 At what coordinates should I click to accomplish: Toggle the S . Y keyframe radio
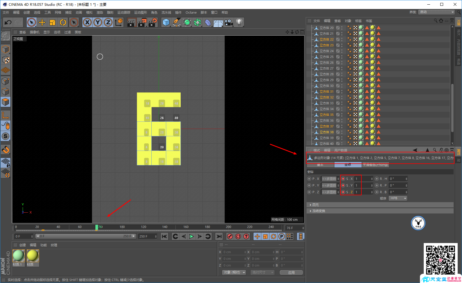(343, 185)
